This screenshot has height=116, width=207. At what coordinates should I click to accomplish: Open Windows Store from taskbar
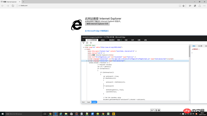tap(71, 114)
